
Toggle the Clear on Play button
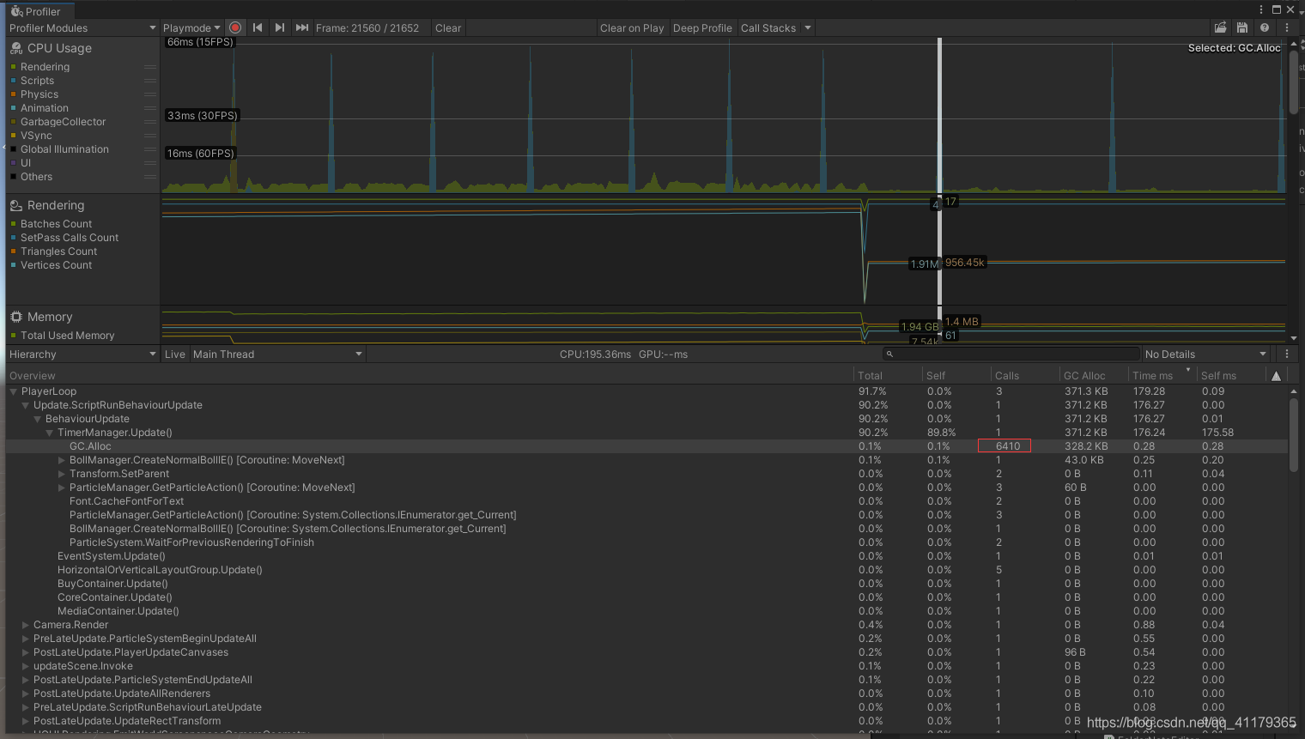point(632,27)
